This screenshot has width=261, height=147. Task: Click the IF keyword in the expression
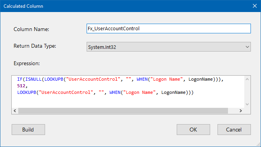pyautogui.click(x=20, y=79)
